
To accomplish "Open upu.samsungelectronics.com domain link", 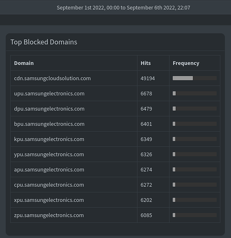I will point(49,93).
